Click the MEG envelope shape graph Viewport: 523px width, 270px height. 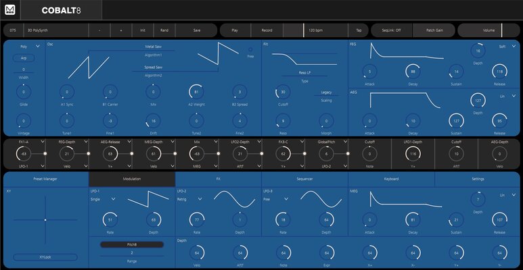[407, 199]
